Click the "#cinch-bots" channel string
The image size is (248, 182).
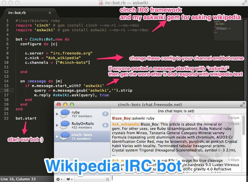73,62
